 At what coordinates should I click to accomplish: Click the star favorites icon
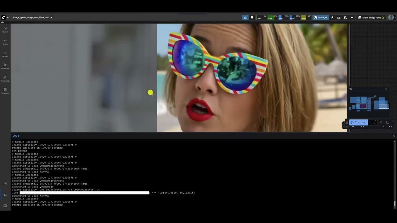tap(332, 17)
